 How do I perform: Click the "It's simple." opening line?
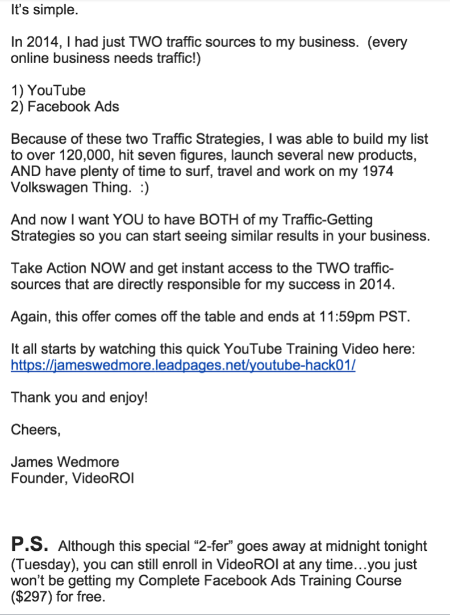(44, 10)
